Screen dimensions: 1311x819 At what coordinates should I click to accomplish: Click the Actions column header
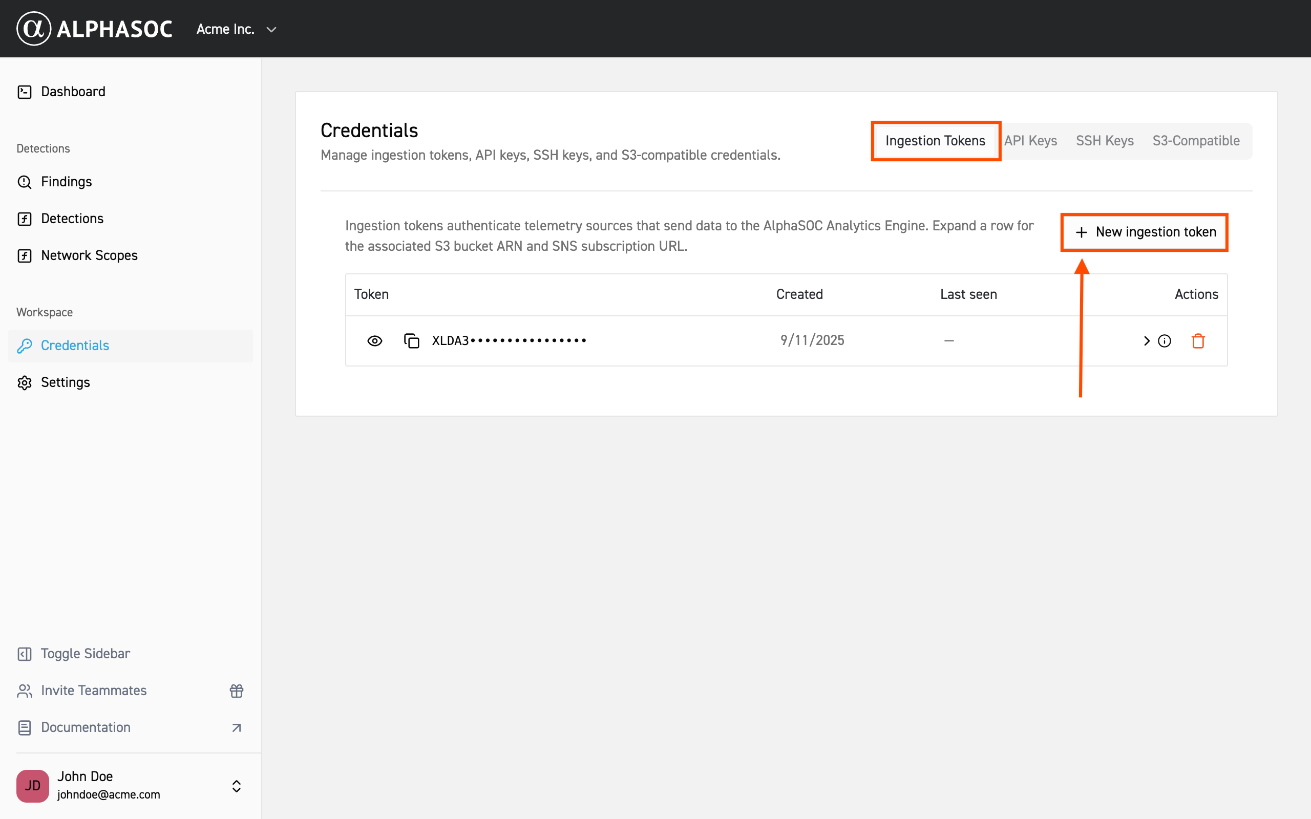coord(1196,294)
